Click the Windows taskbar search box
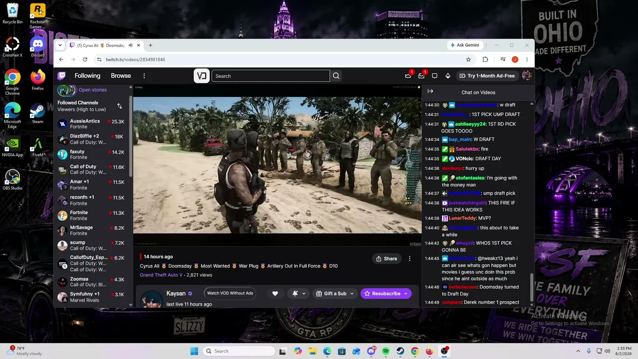 [238, 351]
